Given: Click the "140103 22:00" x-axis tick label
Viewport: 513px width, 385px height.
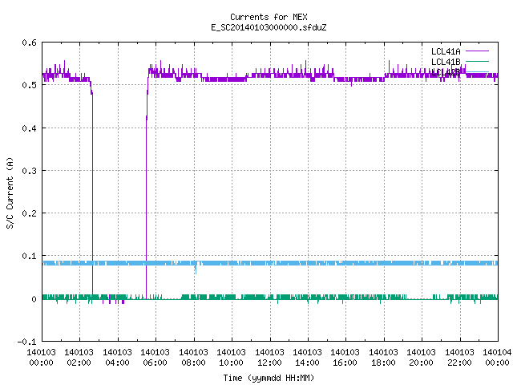Looking at the screenshot, I should click(x=459, y=358).
